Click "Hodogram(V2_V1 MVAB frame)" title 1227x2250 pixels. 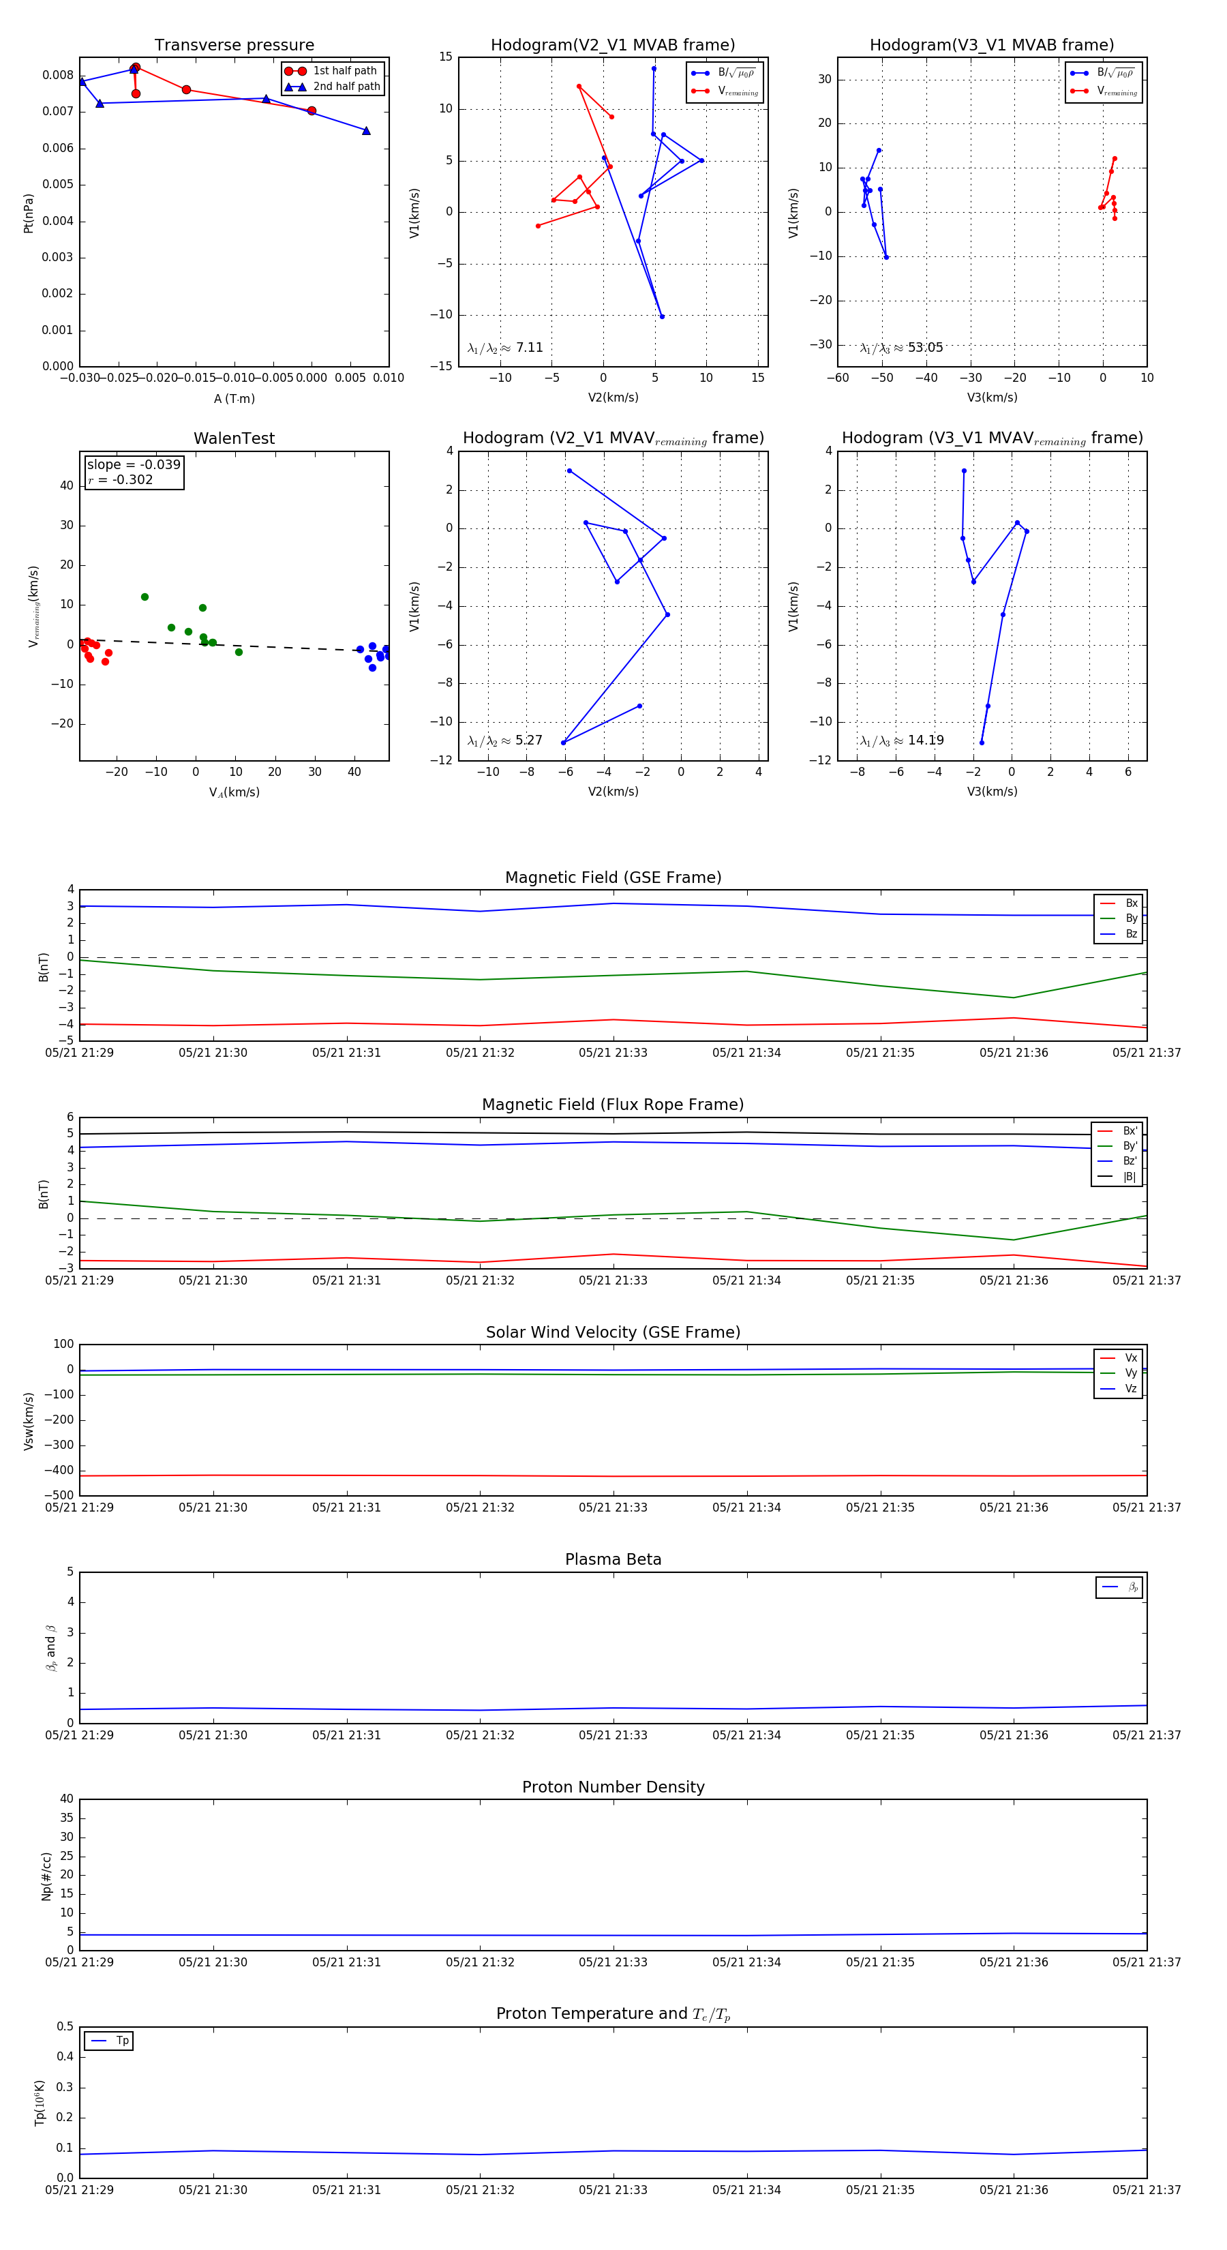pyautogui.click(x=613, y=46)
